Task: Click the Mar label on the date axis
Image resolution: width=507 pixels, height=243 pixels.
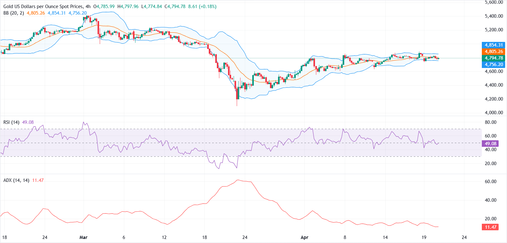Action: pos(83,237)
